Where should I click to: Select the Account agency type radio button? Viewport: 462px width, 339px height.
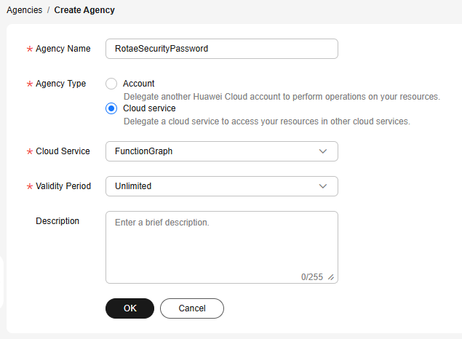111,84
